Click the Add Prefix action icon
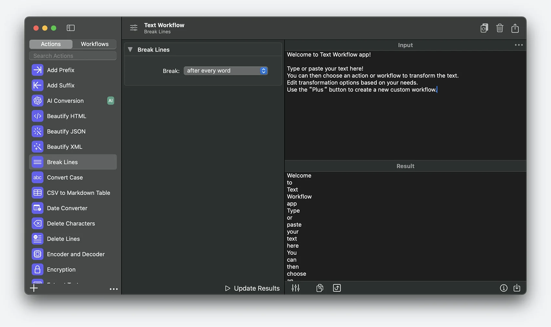Image resolution: width=551 pixels, height=327 pixels. pyautogui.click(x=38, y=70)
